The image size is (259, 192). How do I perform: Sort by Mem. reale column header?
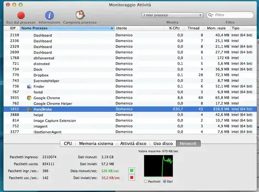click(217, 28)
